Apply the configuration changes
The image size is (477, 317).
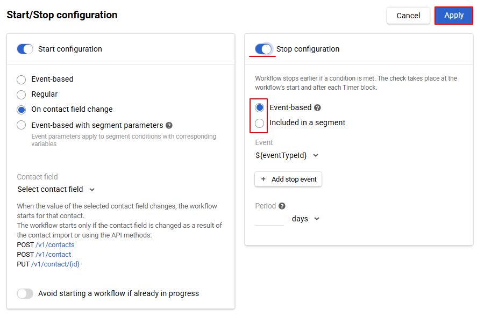[x=453, y=15]
